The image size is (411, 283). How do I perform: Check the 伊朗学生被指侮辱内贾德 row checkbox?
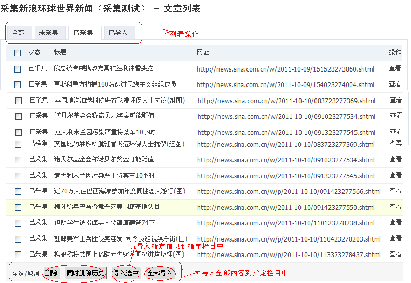tap(18, 223)
